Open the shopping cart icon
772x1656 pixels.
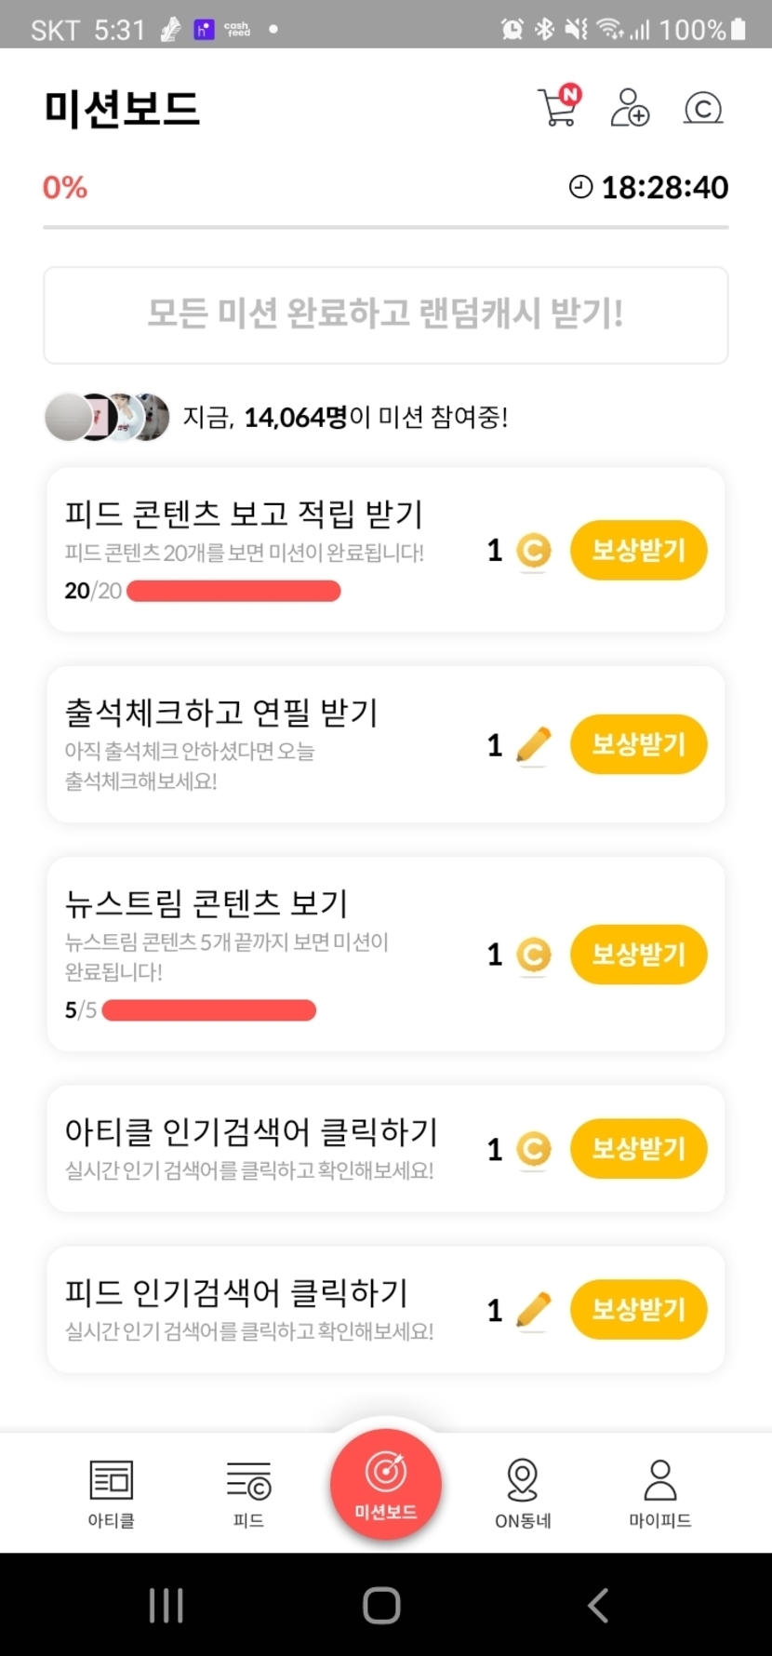(x=558, y=107)
